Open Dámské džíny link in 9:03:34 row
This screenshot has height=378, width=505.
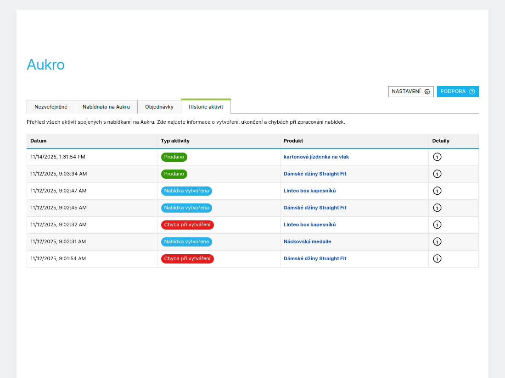315,174
